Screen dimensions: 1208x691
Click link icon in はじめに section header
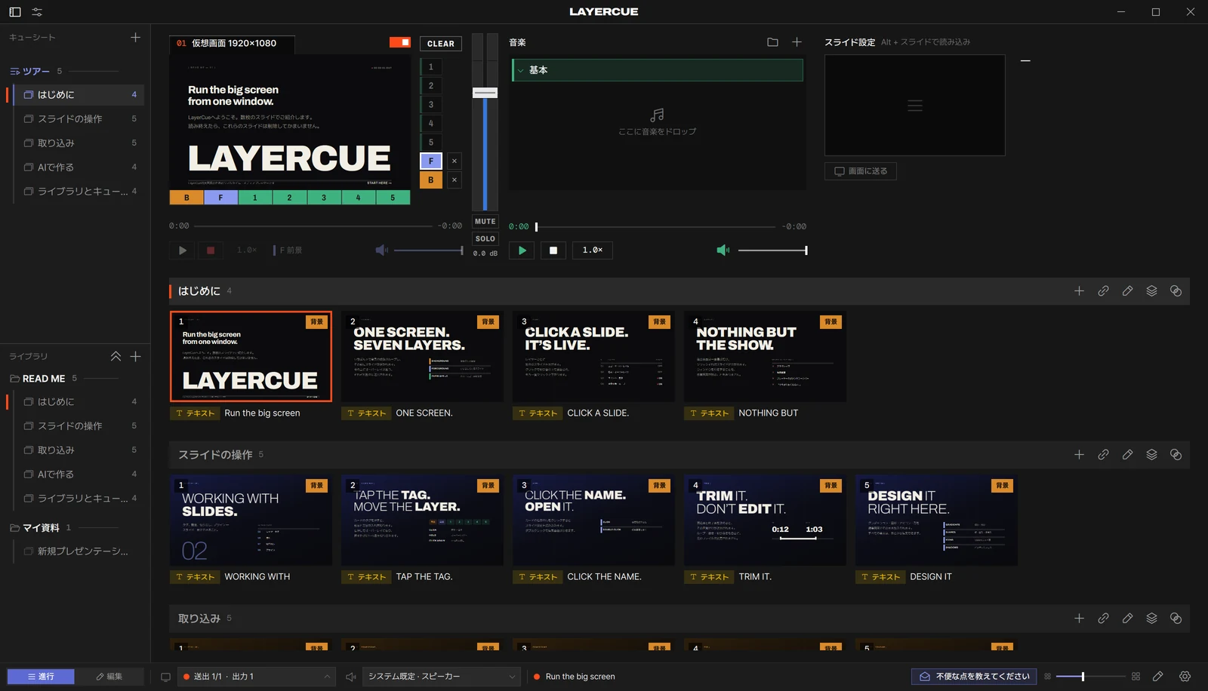click(1103, 291)
